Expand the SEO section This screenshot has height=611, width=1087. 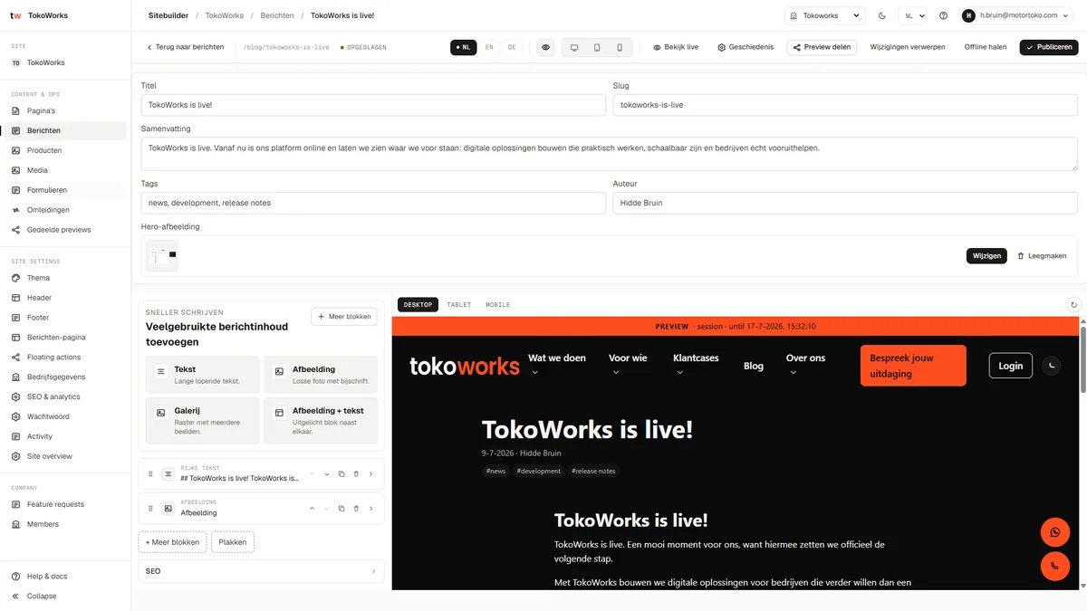pos(261,571)
